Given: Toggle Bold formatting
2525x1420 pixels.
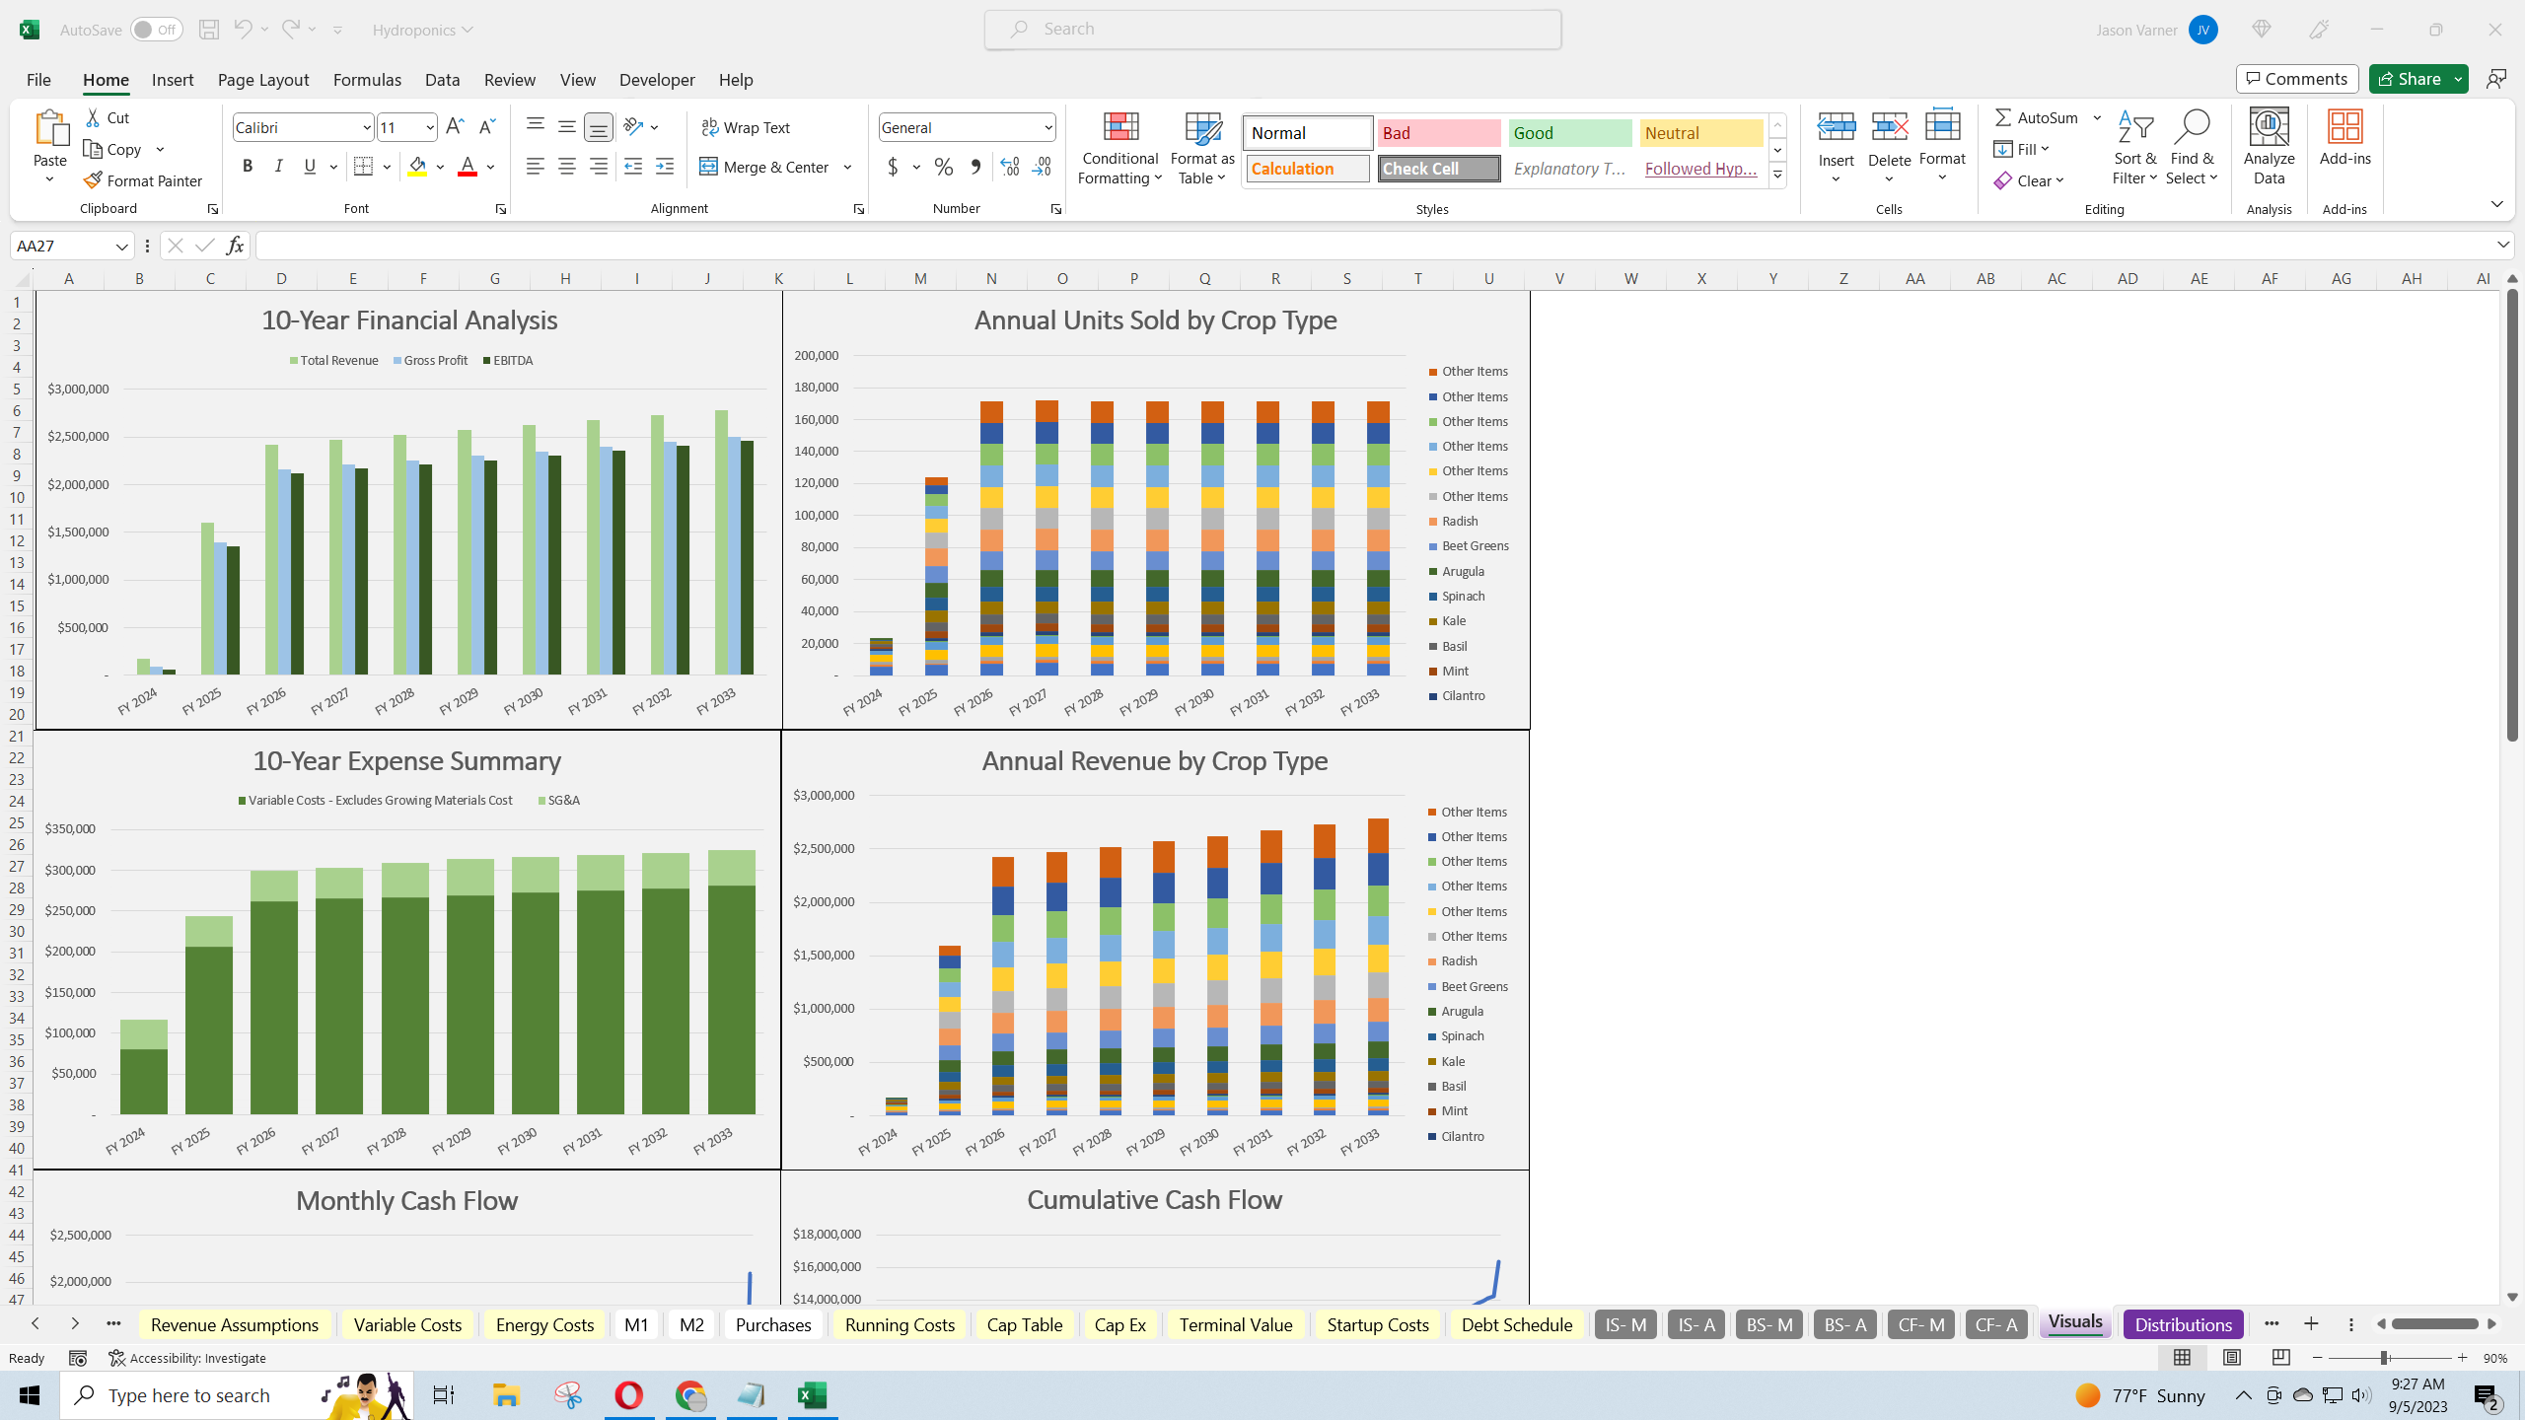Looking at the screenshot, I should point(248,167).
